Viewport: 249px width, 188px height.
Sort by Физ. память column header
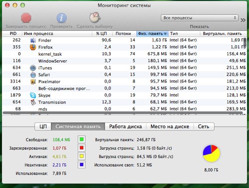tap(152, 34)
